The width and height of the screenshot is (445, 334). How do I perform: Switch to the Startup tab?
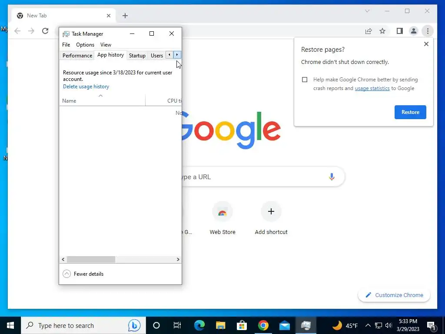click(x=137, y=55)
